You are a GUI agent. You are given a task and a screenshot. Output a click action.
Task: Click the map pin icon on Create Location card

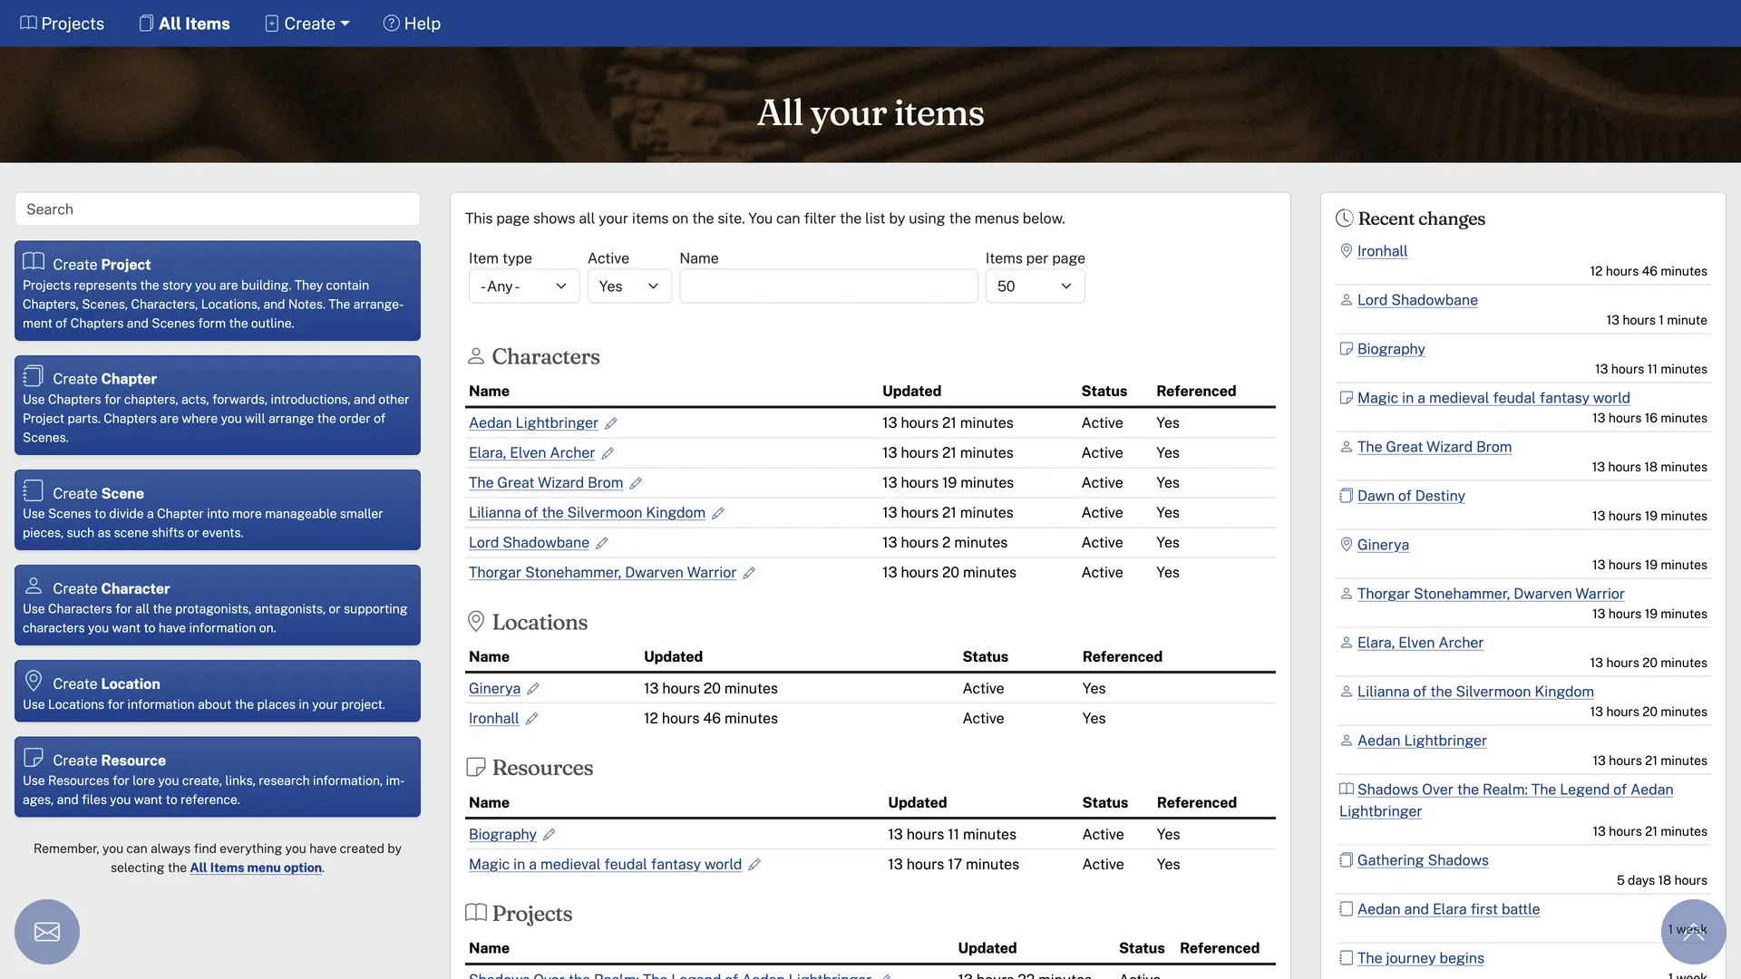tap(34, 681)
